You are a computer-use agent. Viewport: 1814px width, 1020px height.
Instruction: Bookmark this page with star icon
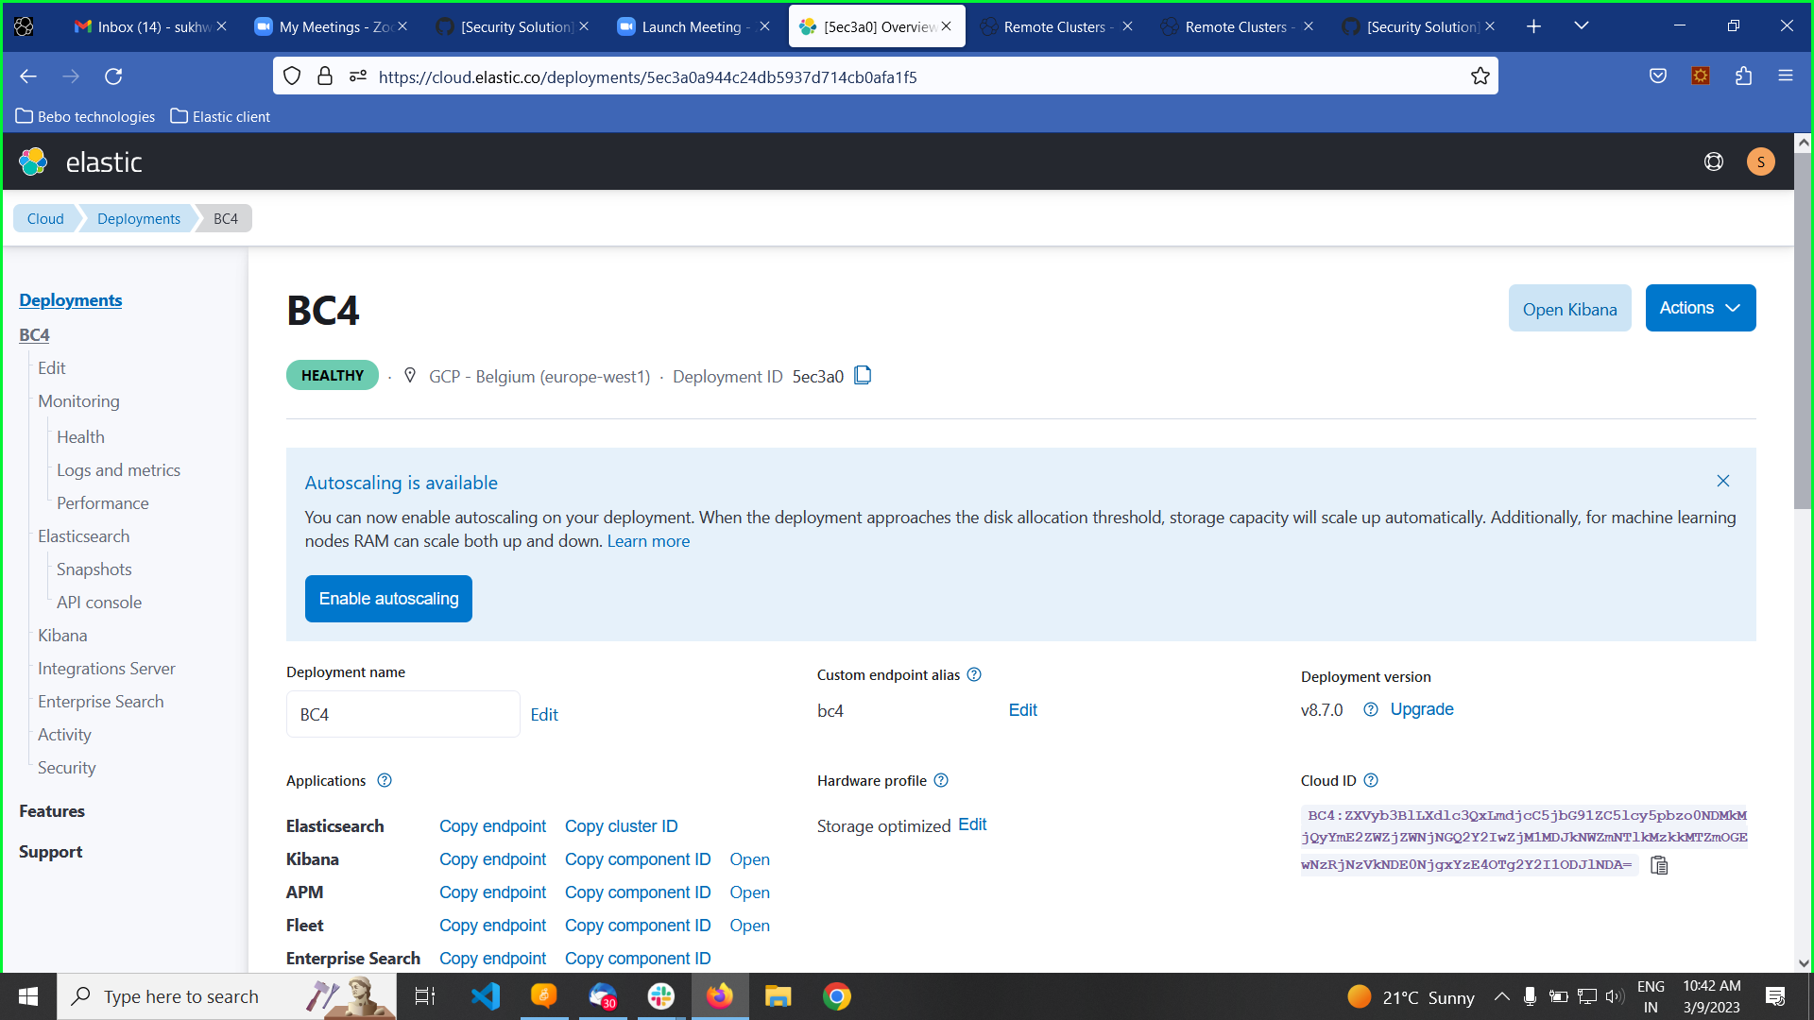1480,76
